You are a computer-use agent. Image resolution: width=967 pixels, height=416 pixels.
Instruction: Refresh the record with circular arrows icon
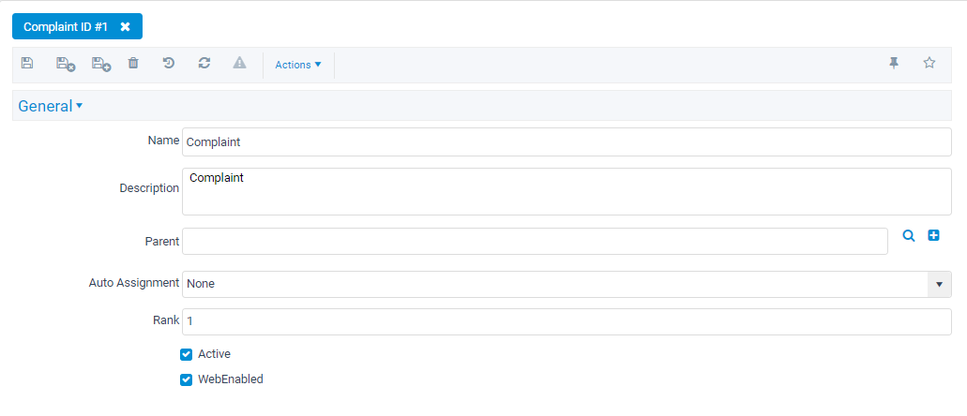(x=204, y=63)
